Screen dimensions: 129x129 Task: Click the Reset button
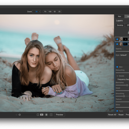pyautogui.click(x=121, y=115)
